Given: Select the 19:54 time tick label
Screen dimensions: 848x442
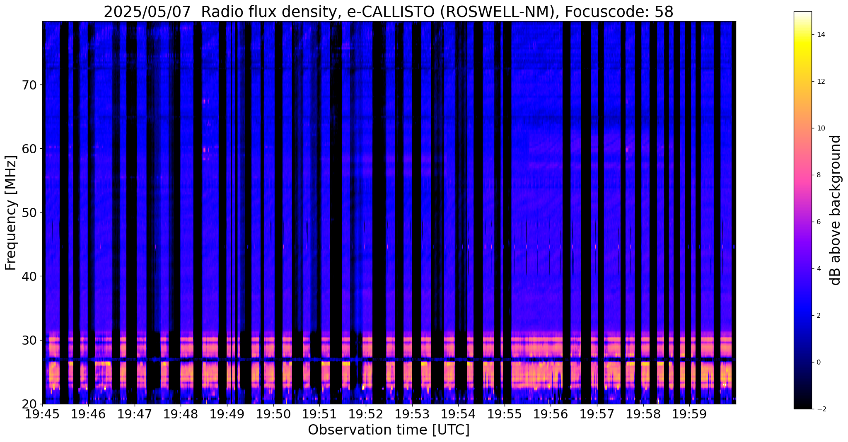Looking at the screenshot, I should point(458,414).
